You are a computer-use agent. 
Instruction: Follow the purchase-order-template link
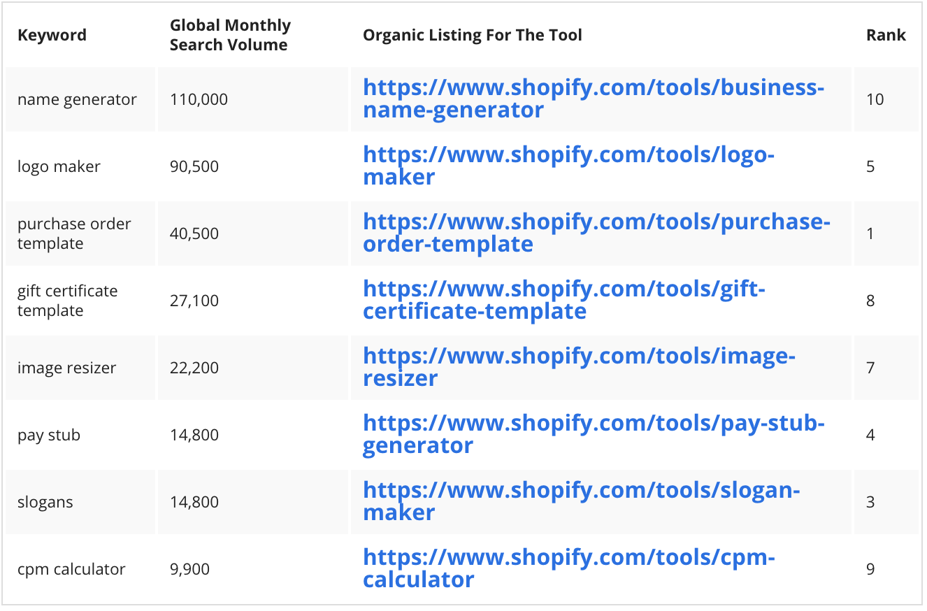coord(596,233)
